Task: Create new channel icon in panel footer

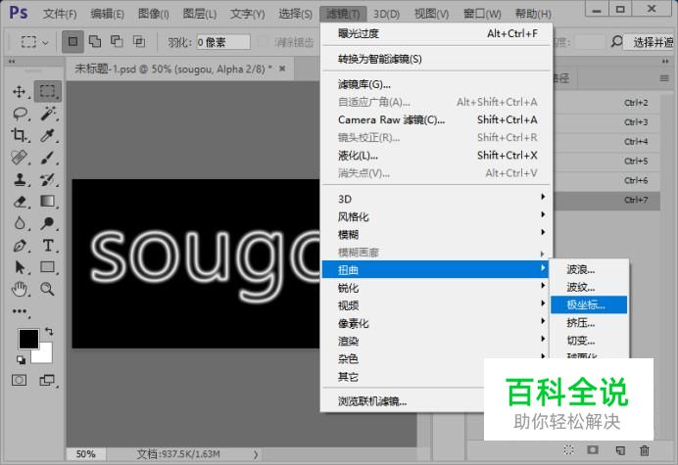Action: point(620,450)
